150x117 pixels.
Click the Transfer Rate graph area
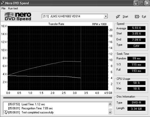tap(58, 58)
